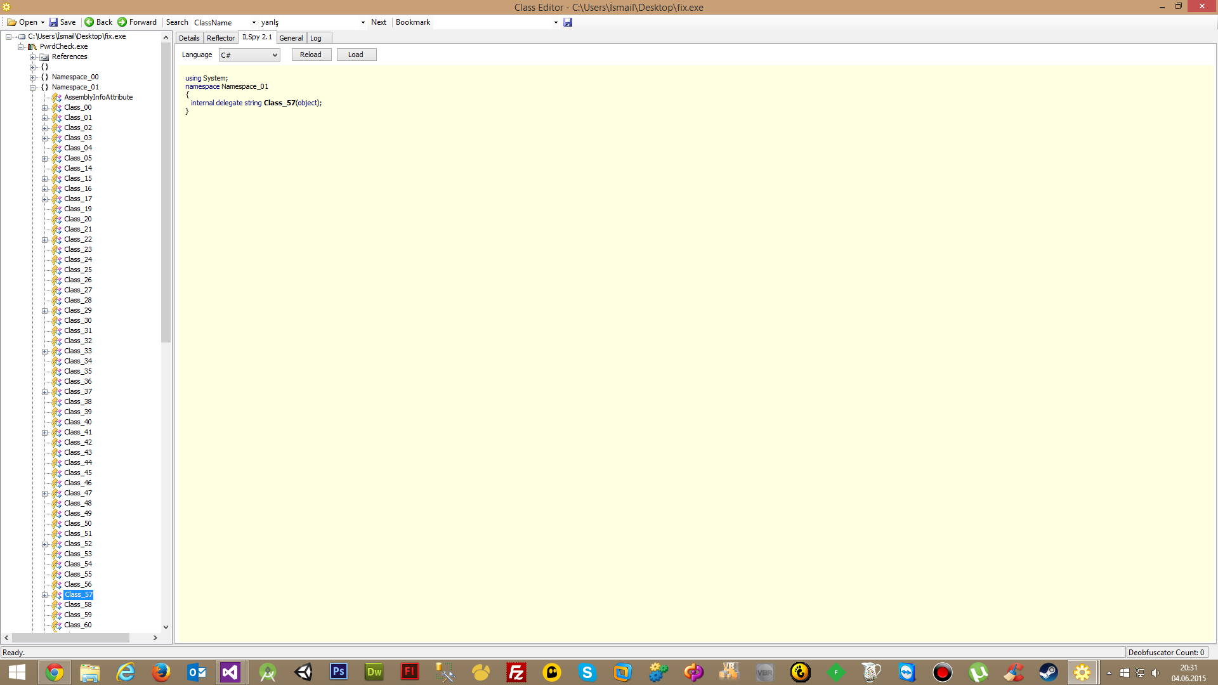Click the AssemblyInfoAttribute class icon
This screenshot has height=685, width=1218.
click(x=56, y=98)
